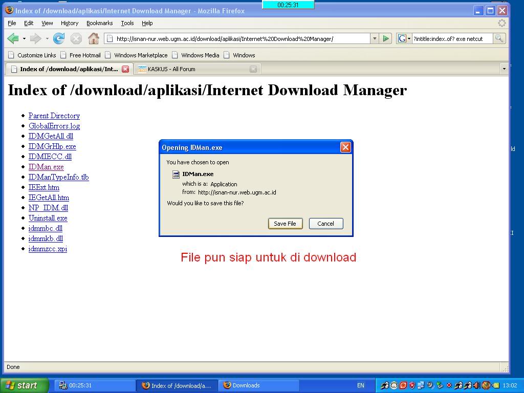
Task: Open Customize Links bookmark
Action: pyautogui.click(x=32, y=55)
